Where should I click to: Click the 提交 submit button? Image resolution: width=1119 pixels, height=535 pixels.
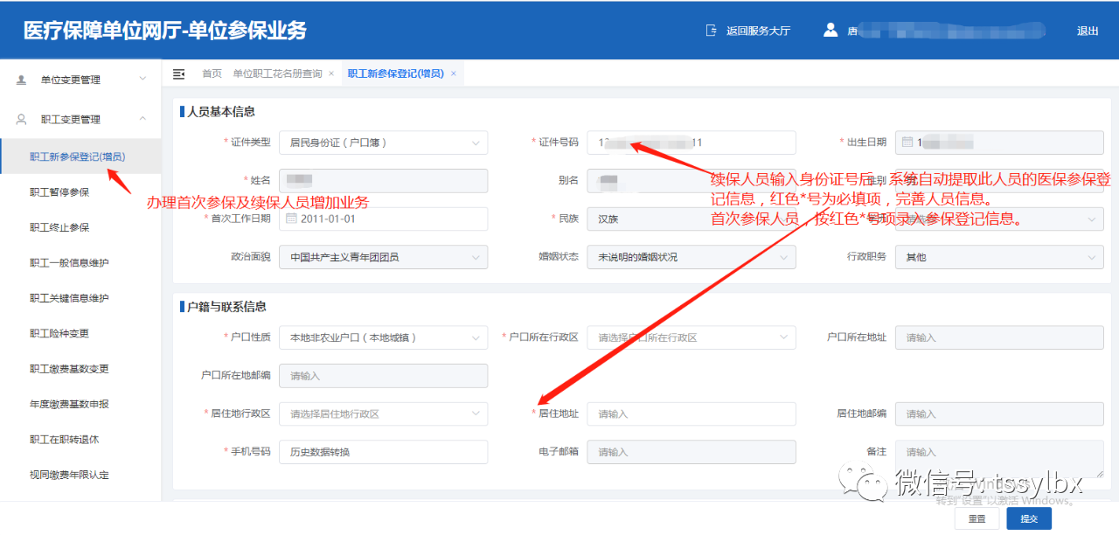(1029, 518)
